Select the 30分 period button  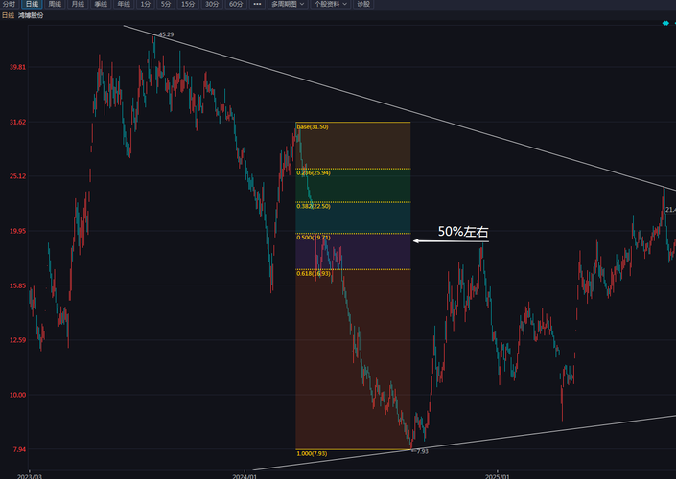click(212, 4)
